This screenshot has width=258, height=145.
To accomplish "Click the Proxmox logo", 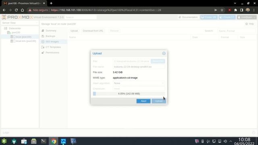I will [17, 17].
